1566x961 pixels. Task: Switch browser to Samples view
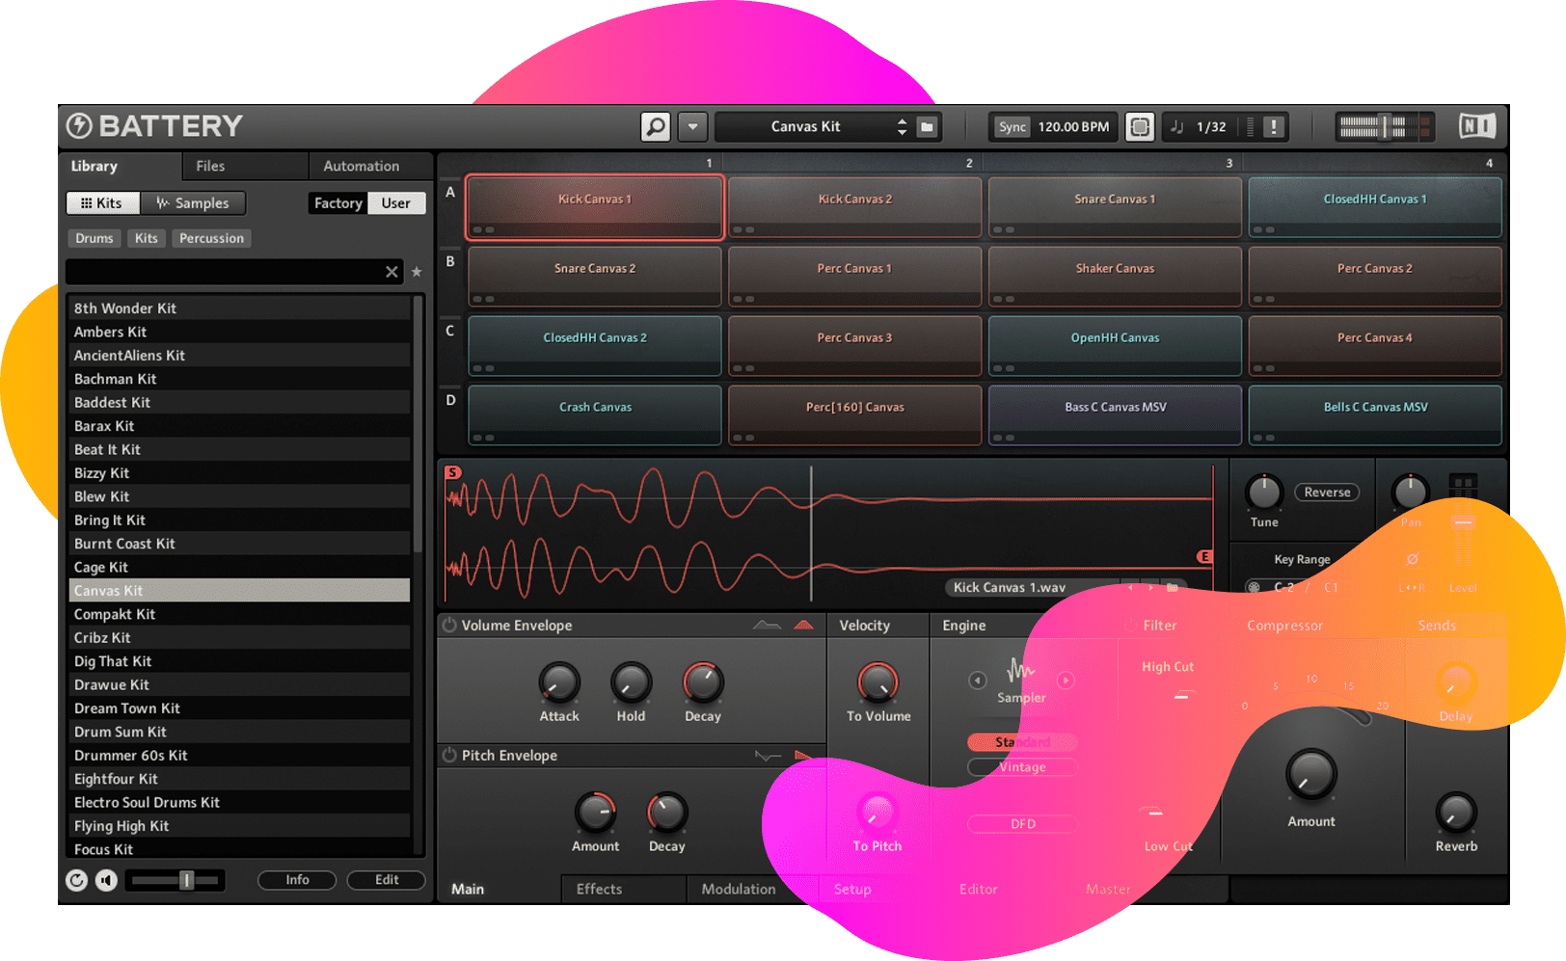tap(193, 202)
